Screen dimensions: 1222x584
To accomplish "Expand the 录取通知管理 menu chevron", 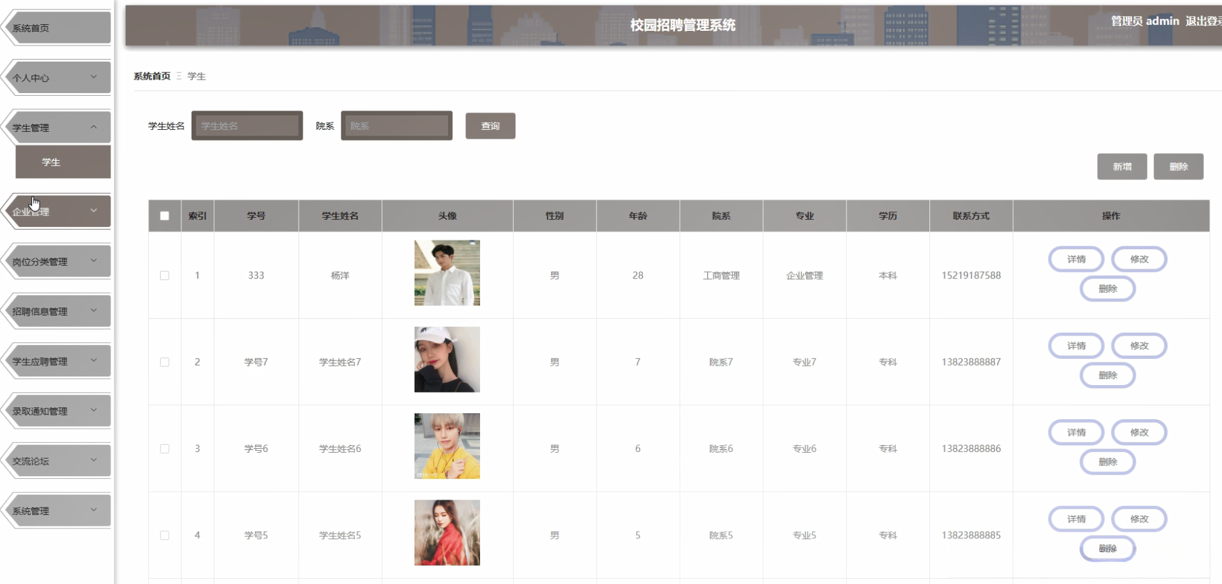I will pyautogui.click(x=94, y=411).
